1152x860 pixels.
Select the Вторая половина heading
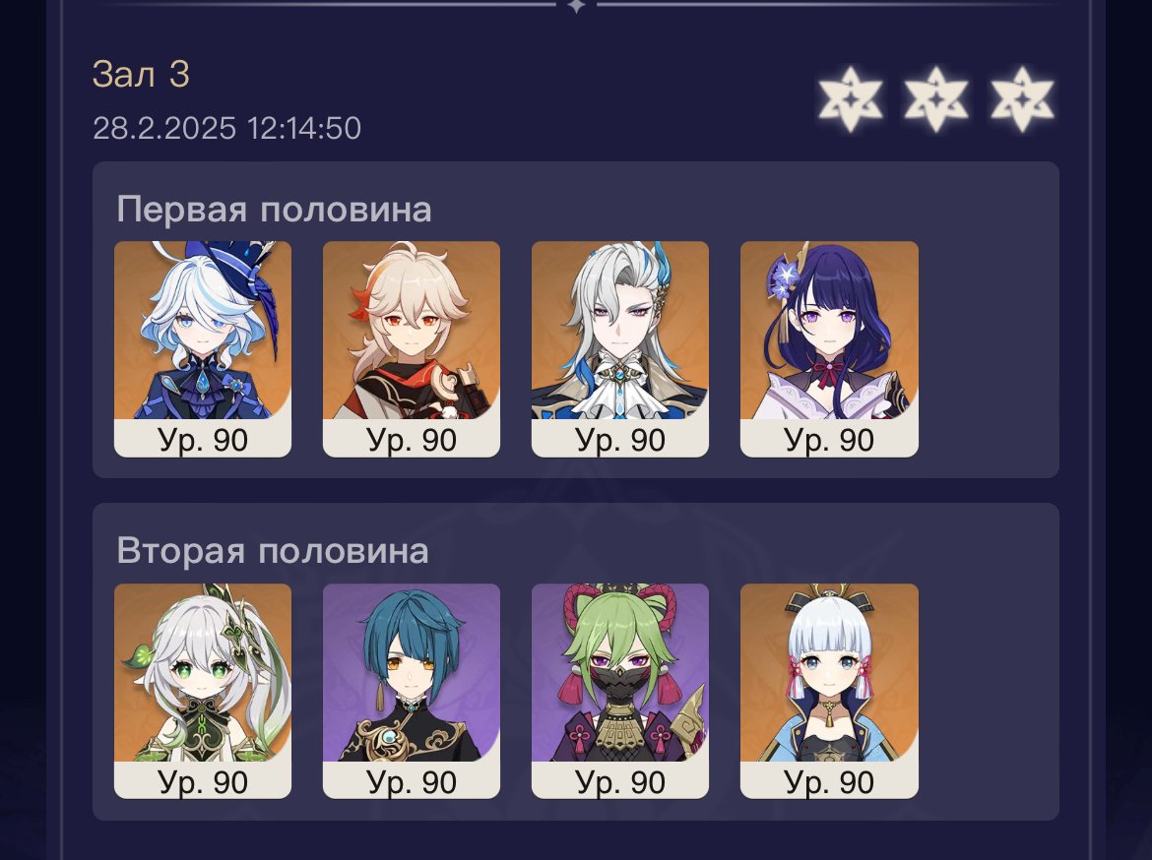[x=273, y=551]
